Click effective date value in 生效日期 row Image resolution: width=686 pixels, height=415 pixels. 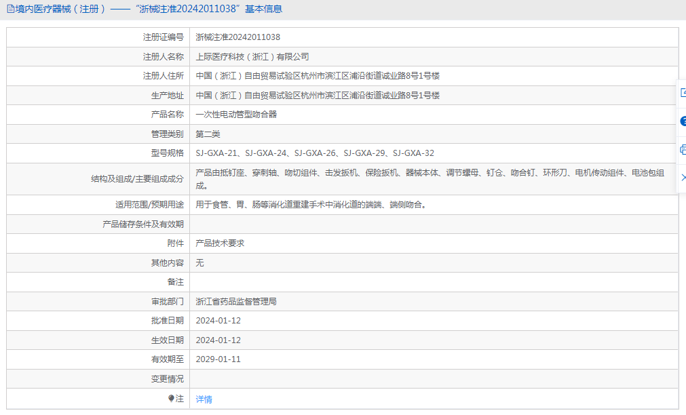(x=218, y=340)
